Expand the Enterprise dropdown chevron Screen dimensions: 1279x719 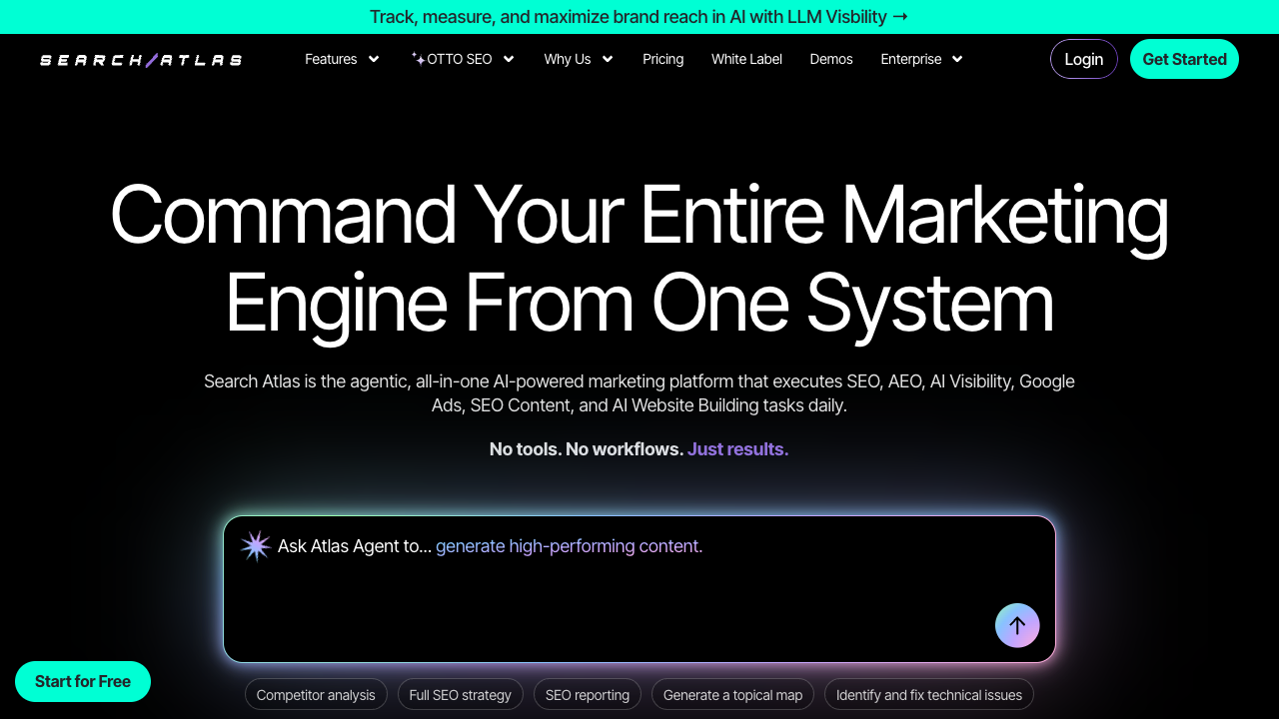click(957, 59)
